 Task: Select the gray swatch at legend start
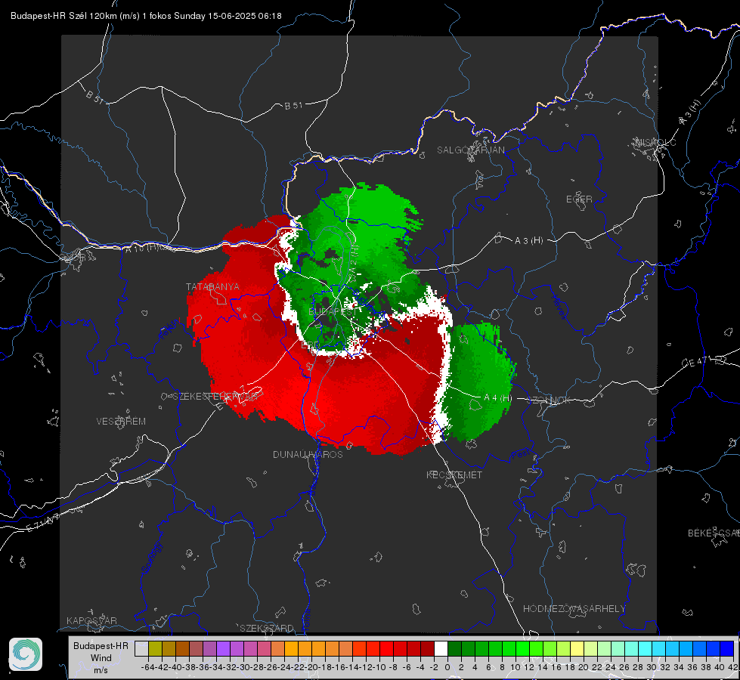(x=141, y=648)
